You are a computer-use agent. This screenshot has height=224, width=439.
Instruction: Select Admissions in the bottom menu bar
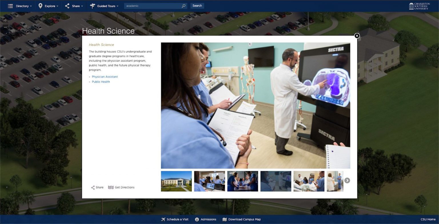(208, 219)
